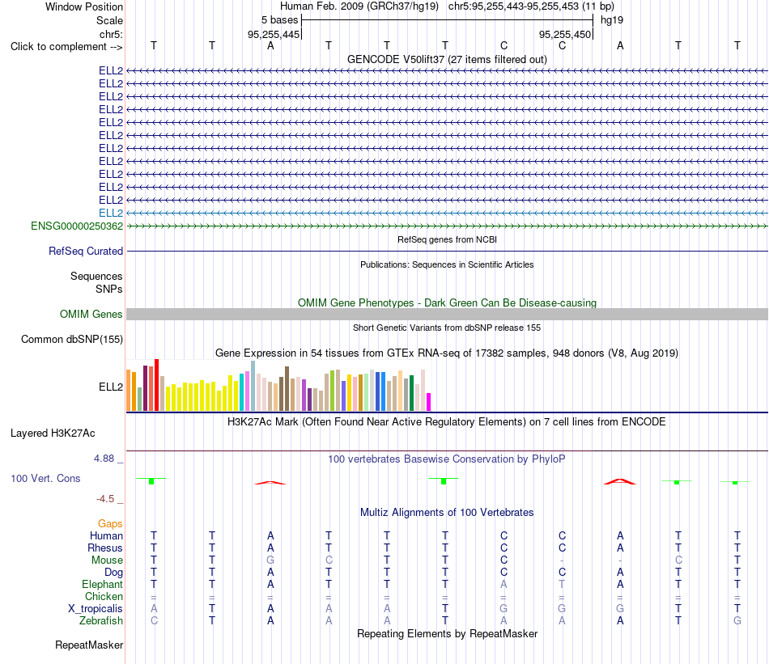769x664 pixels.
Task: Click the 'Layered H3K27Ac' track label
Action: pos(53,434)
